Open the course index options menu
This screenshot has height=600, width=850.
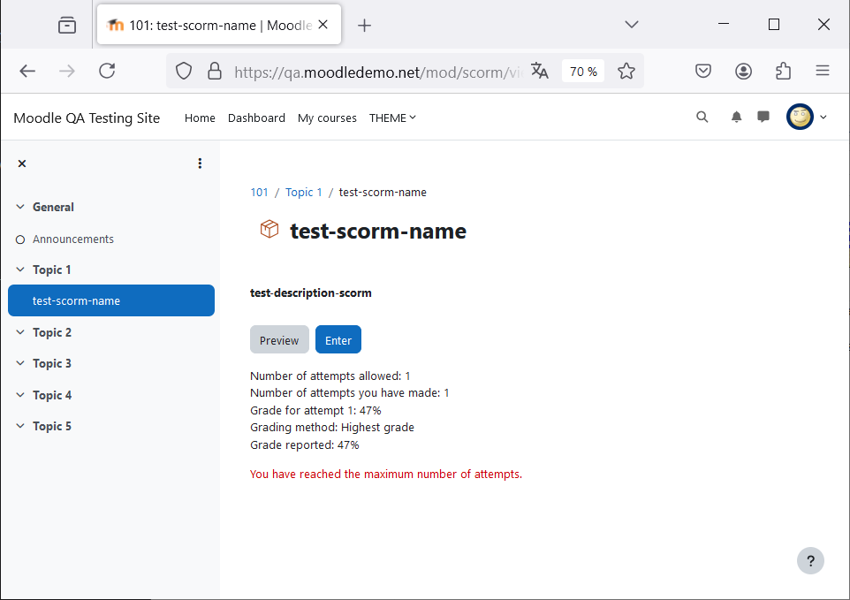click(200, 163)
